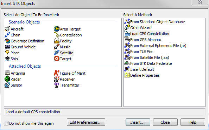
Task: Select From GPS Almanac method
Action: point(143,40)
